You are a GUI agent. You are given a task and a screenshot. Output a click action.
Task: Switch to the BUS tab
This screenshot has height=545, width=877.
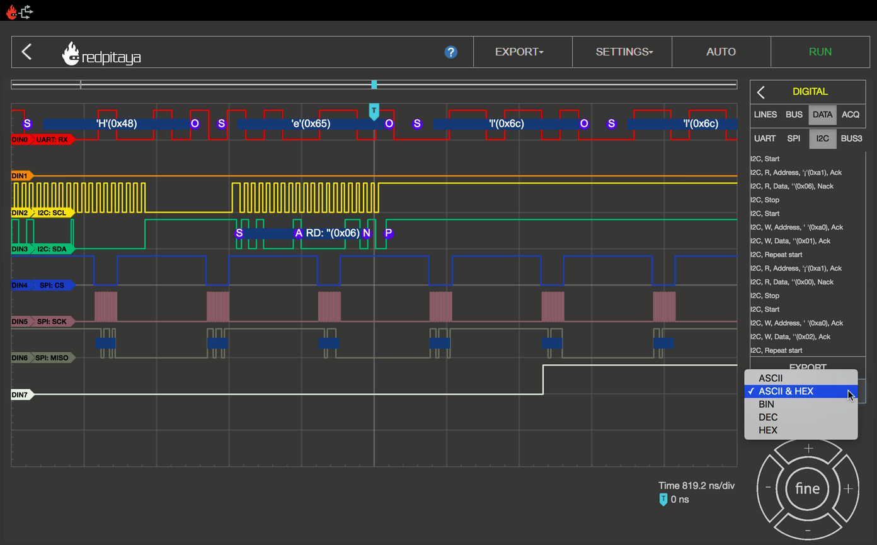(794, 115)
